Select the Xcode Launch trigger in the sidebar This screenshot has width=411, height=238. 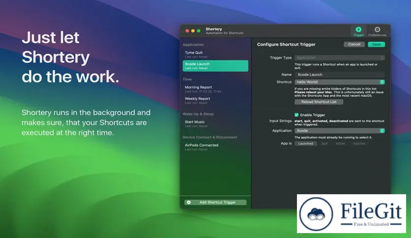pyautogui.click(x=215, y=66)
